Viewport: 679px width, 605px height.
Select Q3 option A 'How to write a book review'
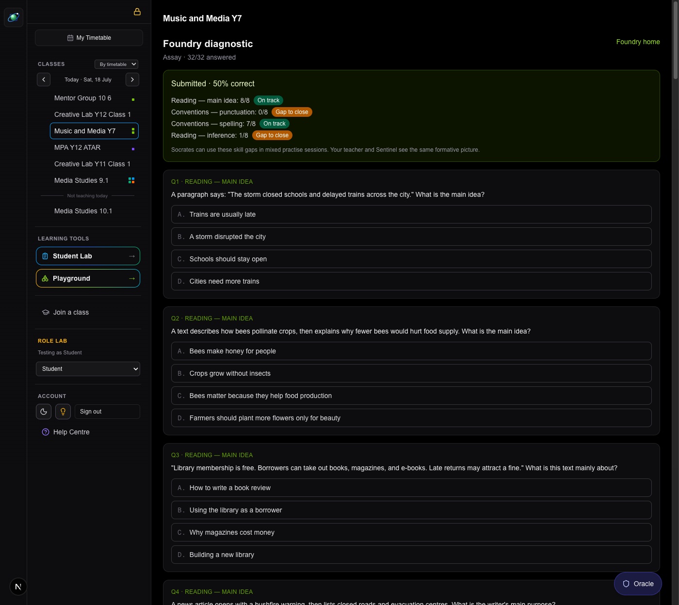(x=411, y=488)
